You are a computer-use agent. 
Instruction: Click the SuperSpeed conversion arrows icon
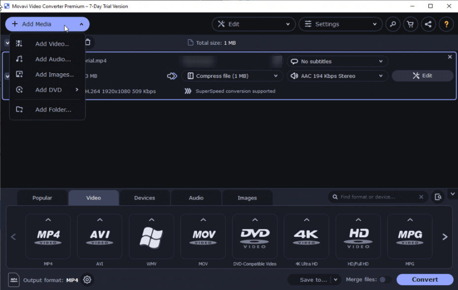tap(188, 91)
